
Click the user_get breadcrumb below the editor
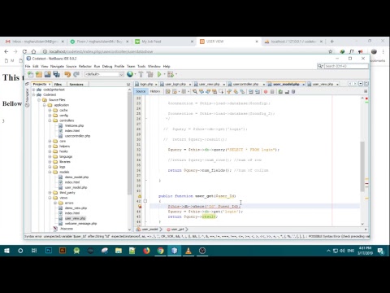pos(177,230)
